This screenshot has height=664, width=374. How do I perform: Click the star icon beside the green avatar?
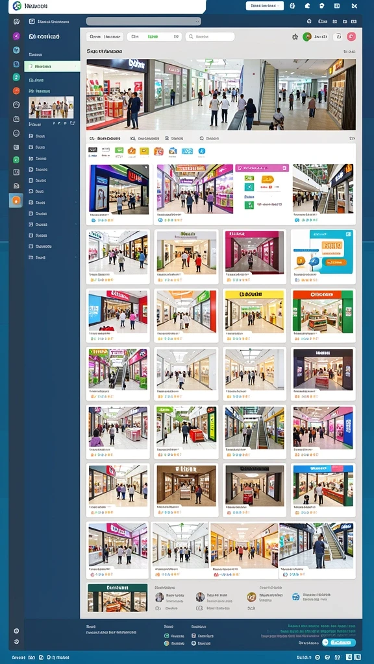point(295,37)
